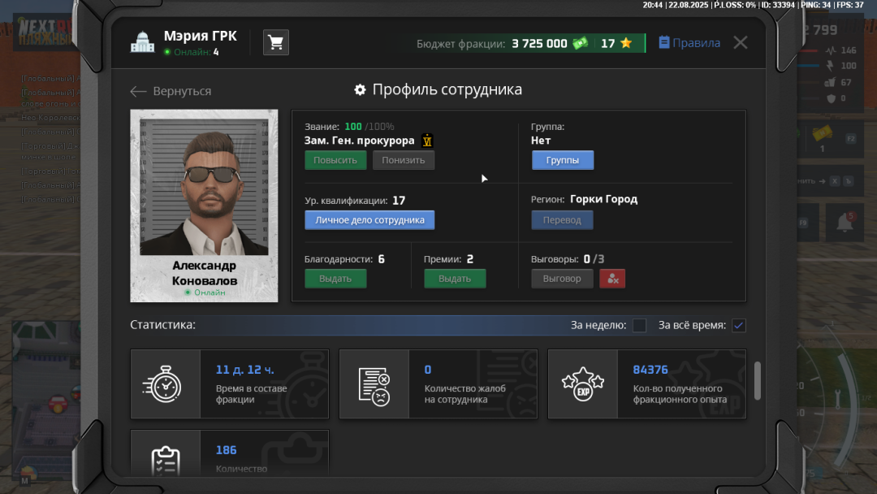Click the stopwatch icon for faction time

pyautogui.click(x=166, y=383)
